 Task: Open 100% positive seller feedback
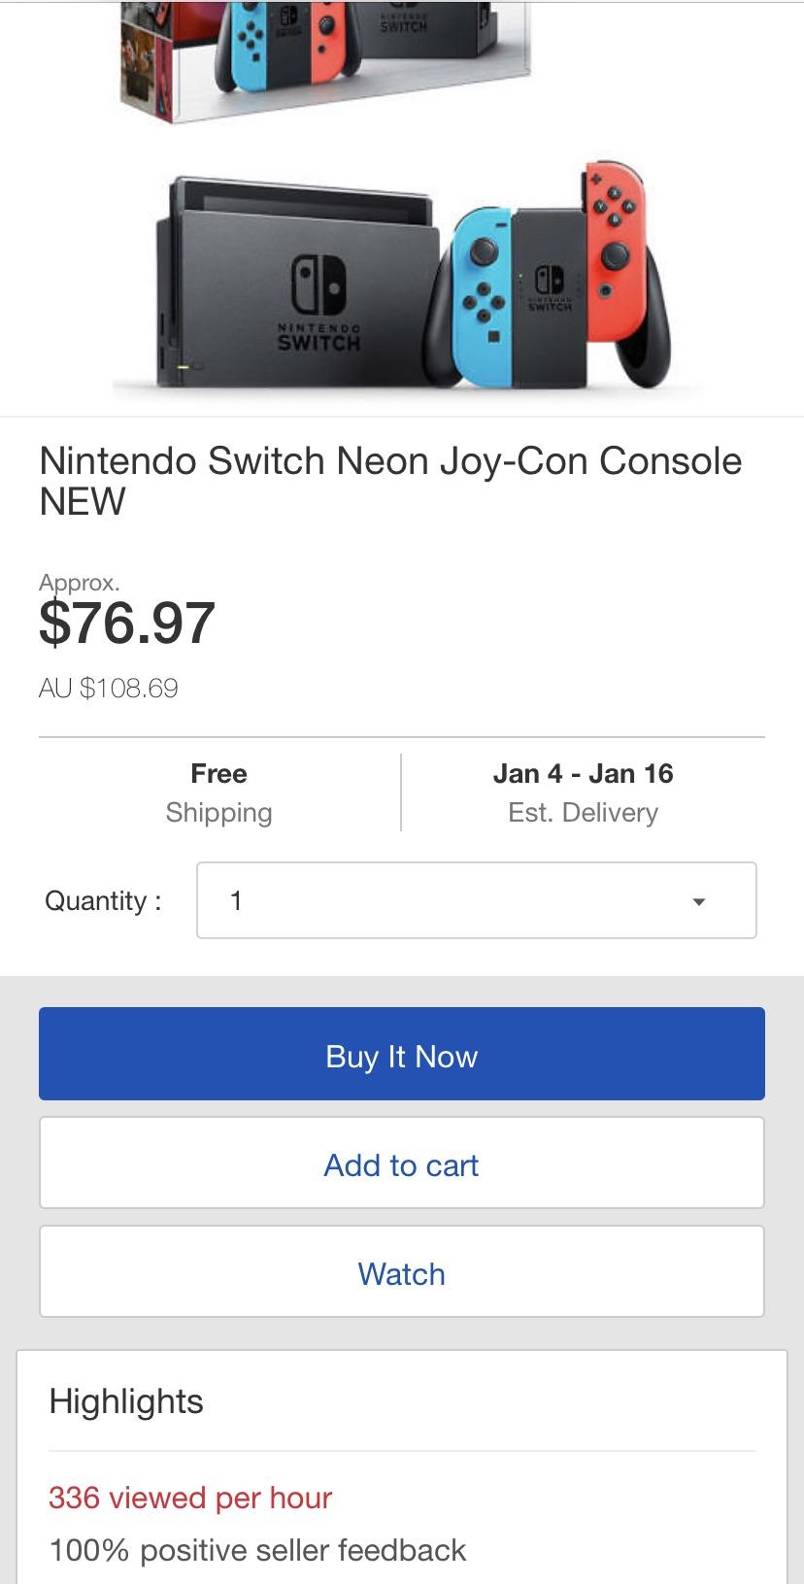pos(257,1549)
